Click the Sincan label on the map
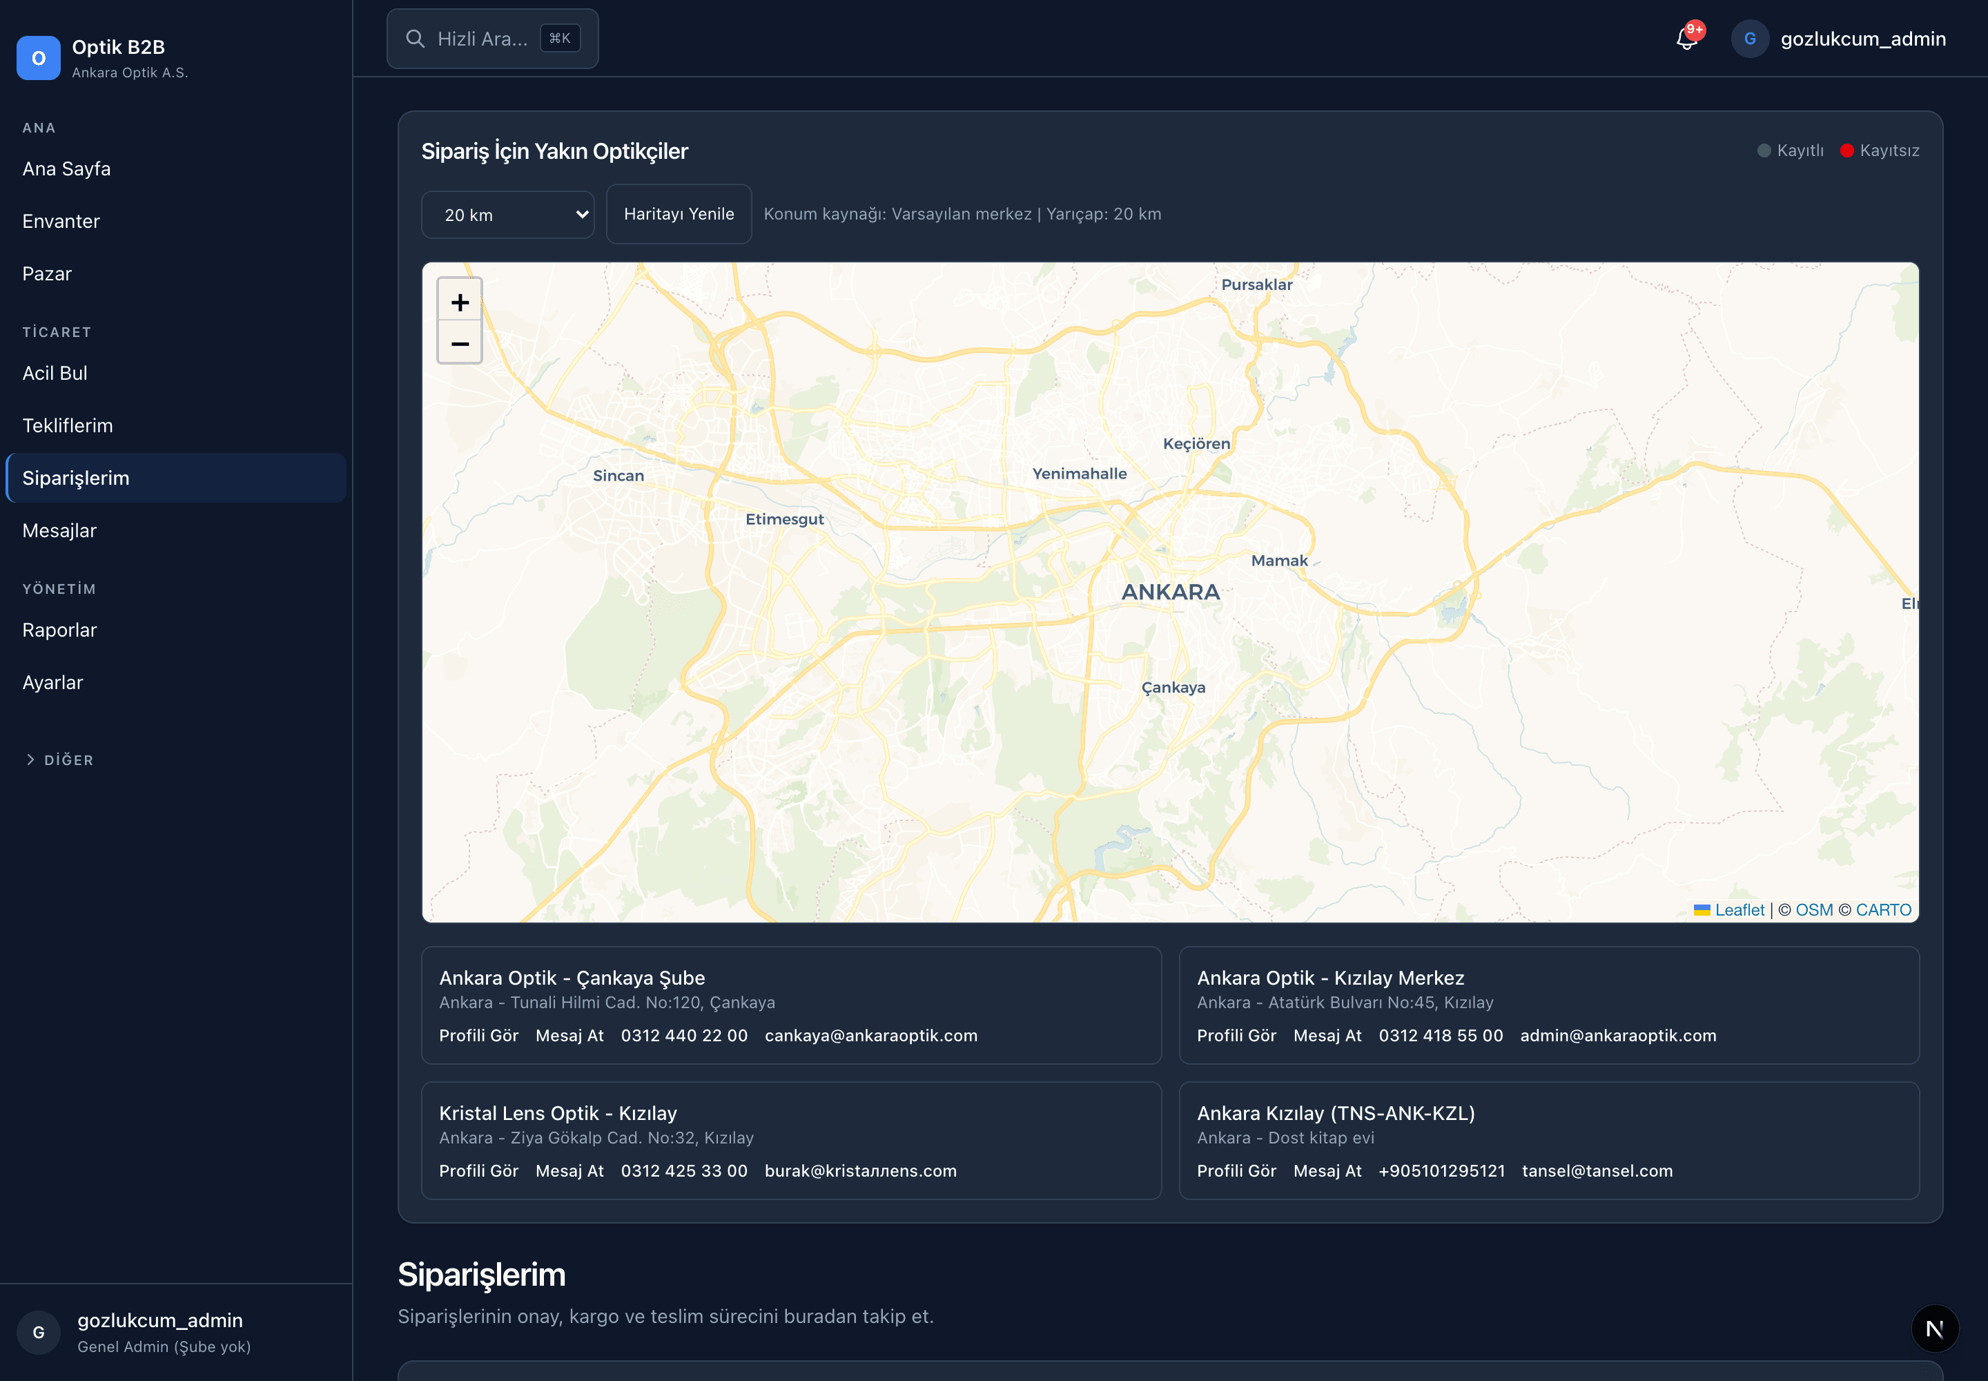The width and height of the screenshot is (1988, 1381). 618,475
